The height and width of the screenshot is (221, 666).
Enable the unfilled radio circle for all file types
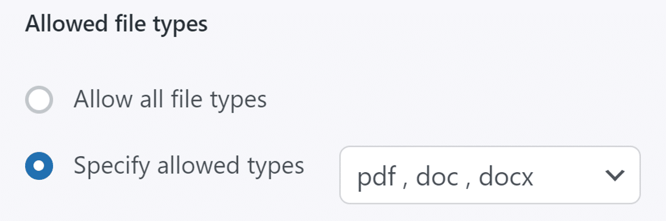[39, 99]
